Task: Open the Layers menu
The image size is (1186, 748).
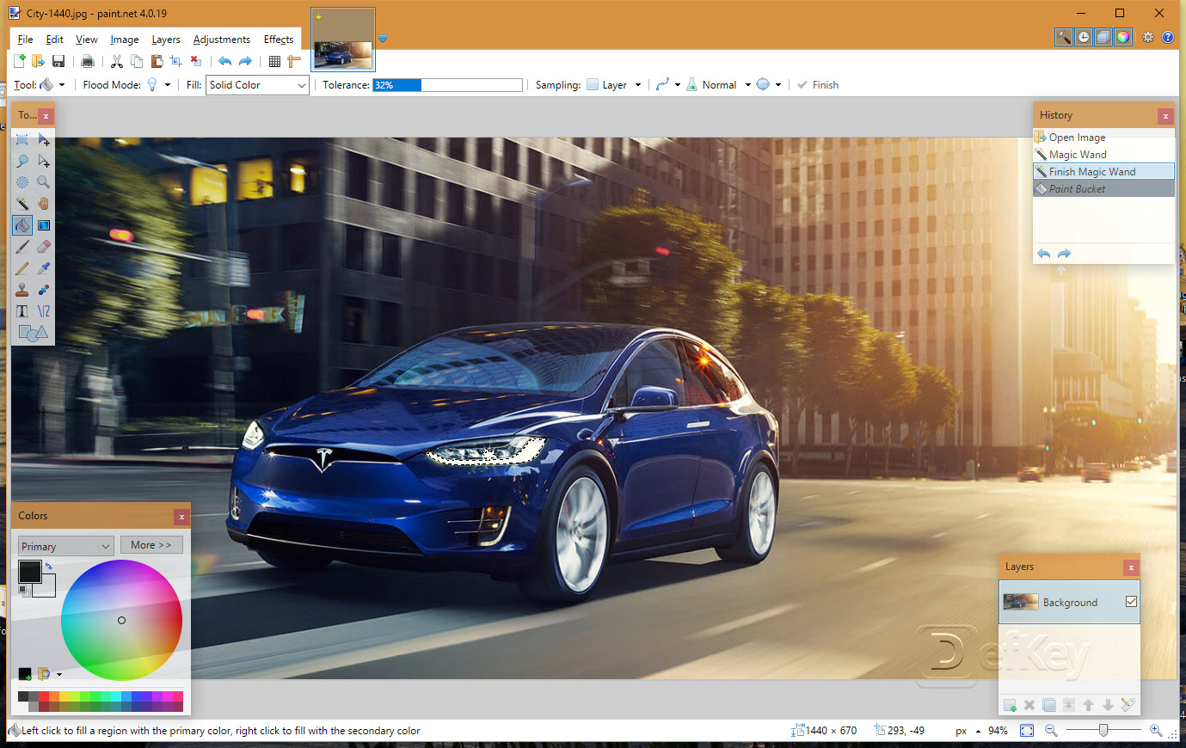Action: coord(165,39)
